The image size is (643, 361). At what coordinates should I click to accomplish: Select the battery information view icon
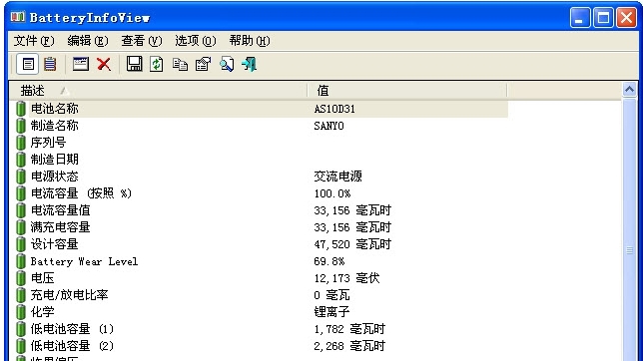click(x=28, y=64)
